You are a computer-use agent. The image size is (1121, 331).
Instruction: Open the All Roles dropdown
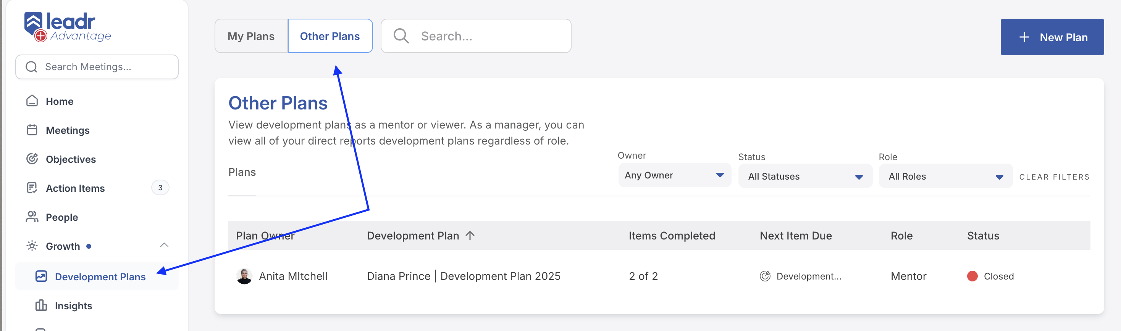[x=945, y=176]
